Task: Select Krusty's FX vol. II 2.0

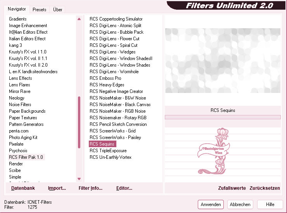Action: click(x=28, y=65)
